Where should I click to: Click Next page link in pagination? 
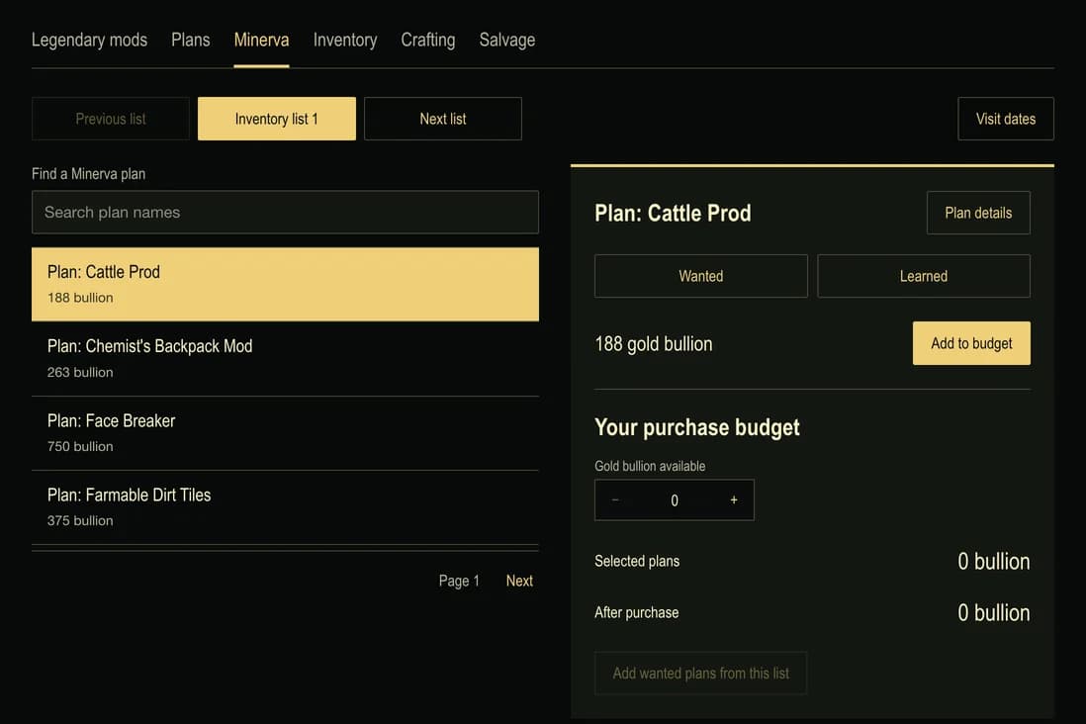tap(519, 581)
